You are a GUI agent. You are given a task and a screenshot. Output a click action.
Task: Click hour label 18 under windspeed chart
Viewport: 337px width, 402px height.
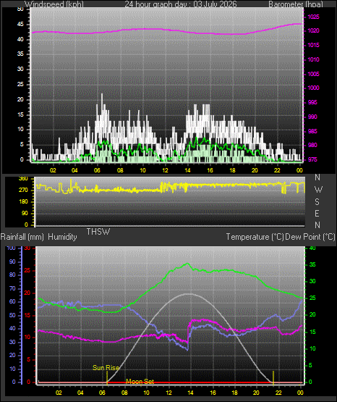coord(232,170)
